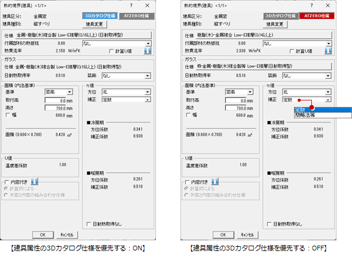Screen dimensions: 352x257
Task: Select red ATZERO仕様 tab in right dialog
Action: coord(317,16)
